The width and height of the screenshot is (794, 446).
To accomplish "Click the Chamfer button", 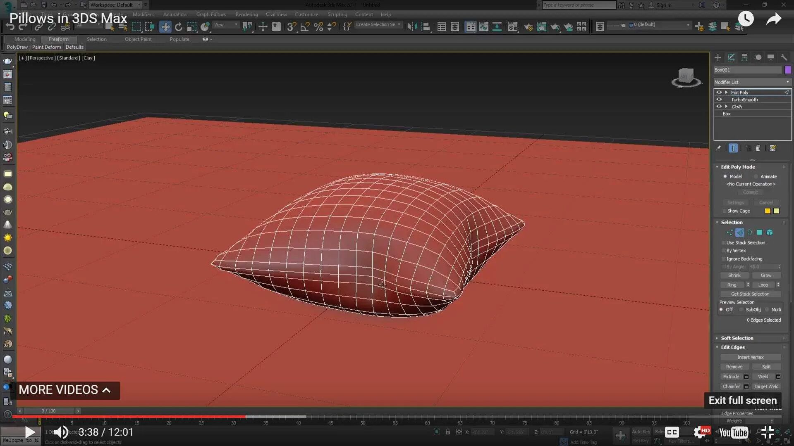I will [731, 387].
